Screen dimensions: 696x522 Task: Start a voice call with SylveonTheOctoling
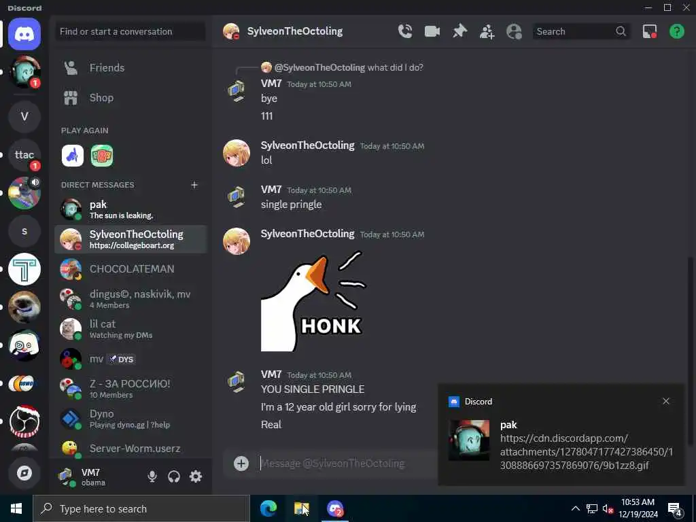tap(405, 31)
